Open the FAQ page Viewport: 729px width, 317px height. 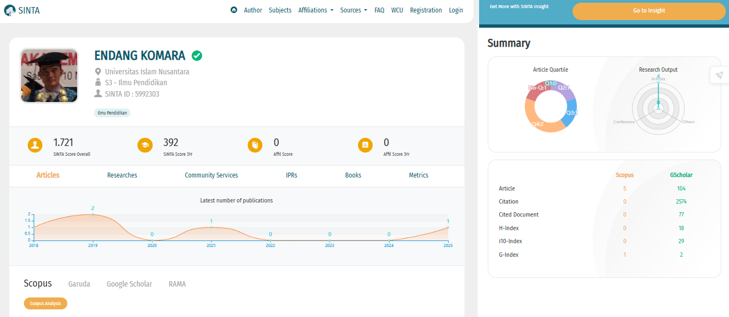[x=379, y=10]
